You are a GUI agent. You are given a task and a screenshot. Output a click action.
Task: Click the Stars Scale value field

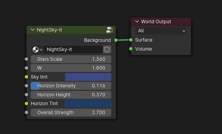71,59
